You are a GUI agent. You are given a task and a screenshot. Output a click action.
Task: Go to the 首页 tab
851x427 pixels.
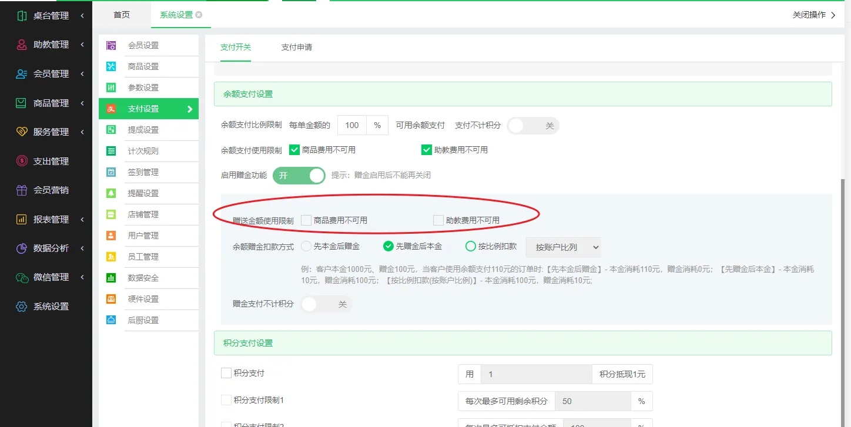pyautogui.click(x=122, y=15)
